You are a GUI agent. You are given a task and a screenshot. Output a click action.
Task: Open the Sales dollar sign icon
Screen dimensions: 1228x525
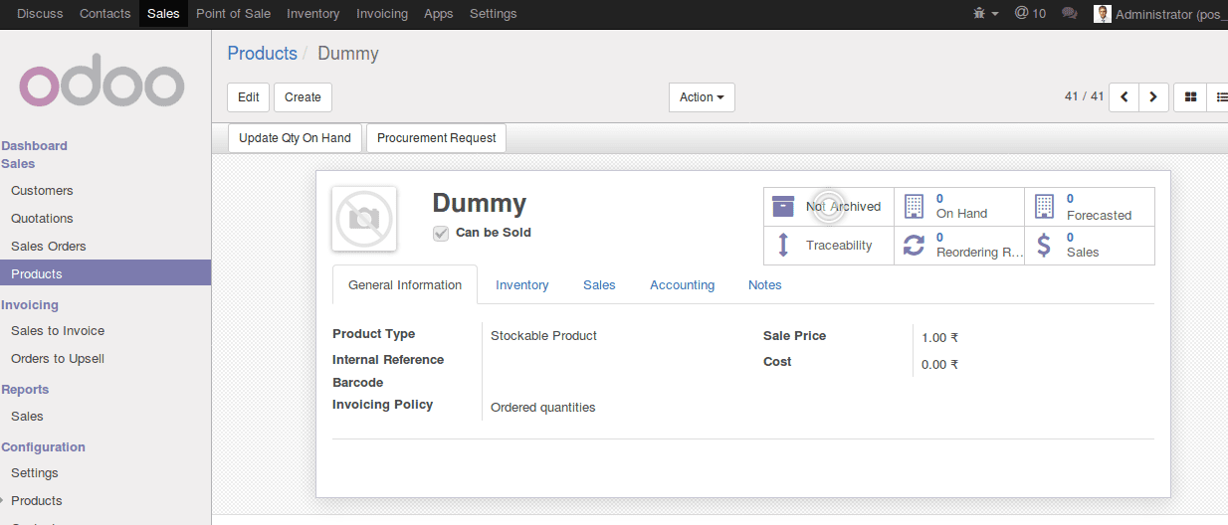1044,246
